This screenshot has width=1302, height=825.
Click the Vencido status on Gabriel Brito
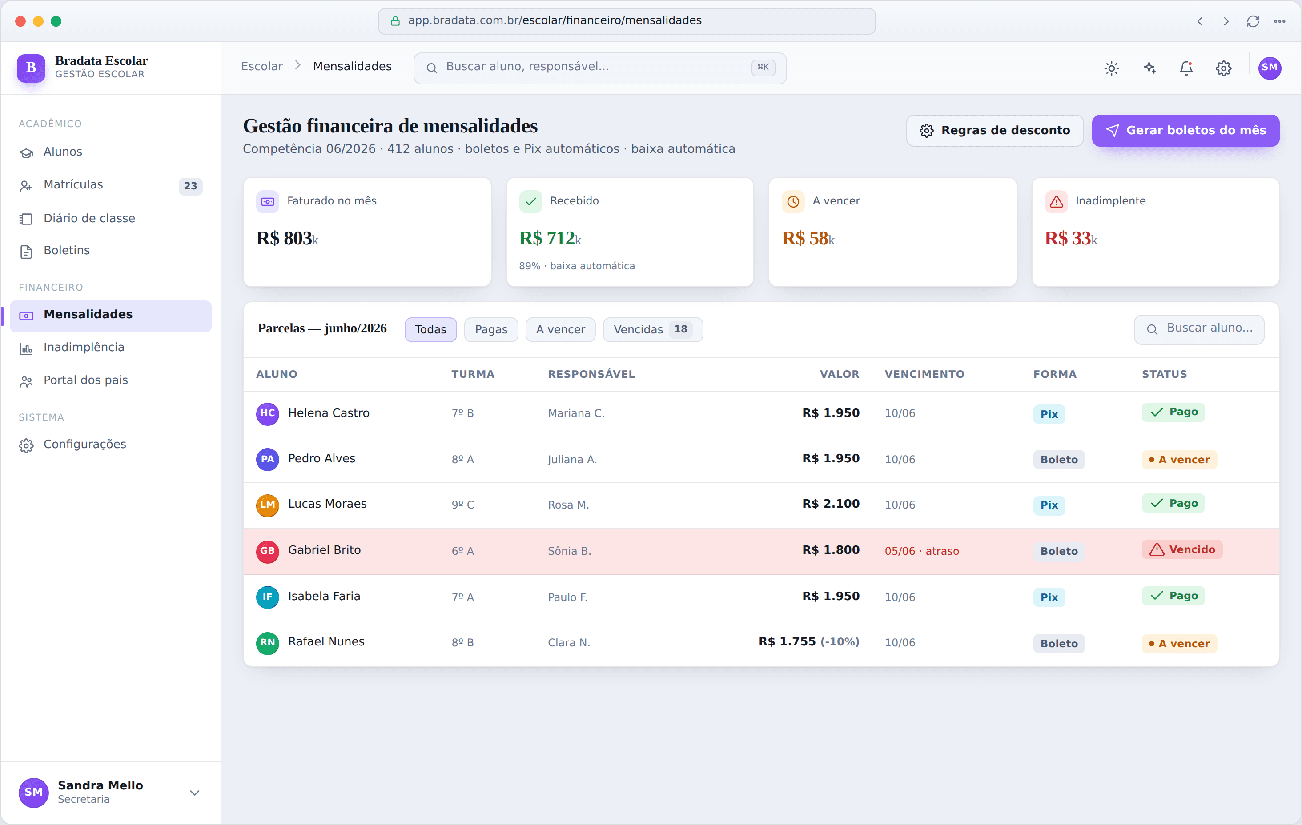click(x=1181, y=550)
